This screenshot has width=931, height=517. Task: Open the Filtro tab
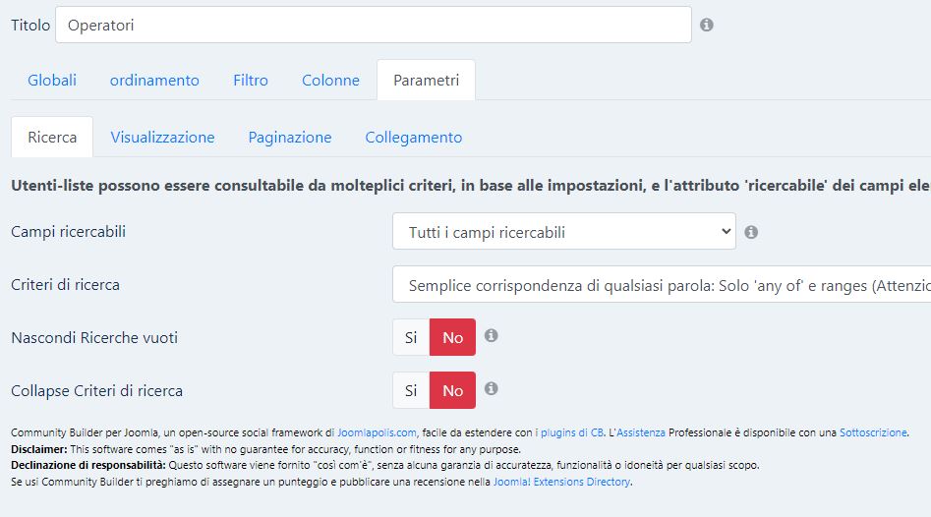click(x=251, y=81)
